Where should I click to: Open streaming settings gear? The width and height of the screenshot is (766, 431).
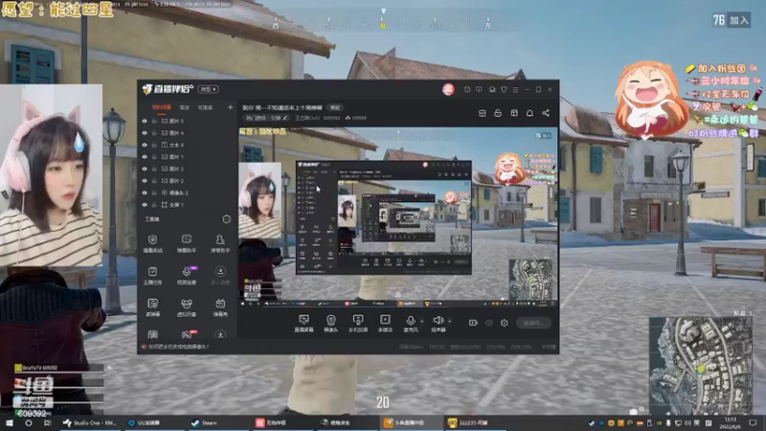(505, 323)
